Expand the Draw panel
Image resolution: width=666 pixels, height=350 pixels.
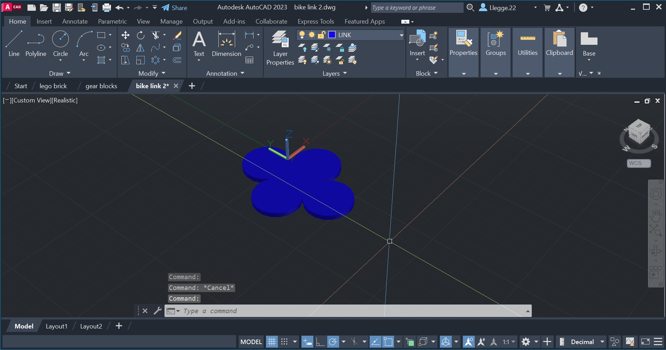[60, 73]
